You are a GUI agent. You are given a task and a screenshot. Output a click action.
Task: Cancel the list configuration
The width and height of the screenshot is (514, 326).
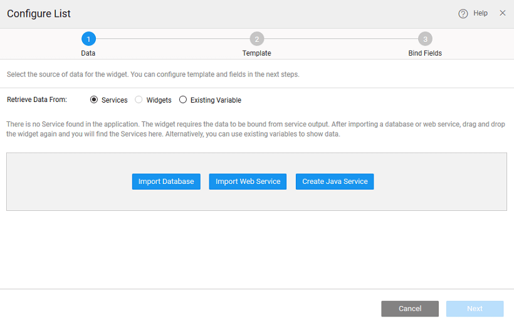410,308
